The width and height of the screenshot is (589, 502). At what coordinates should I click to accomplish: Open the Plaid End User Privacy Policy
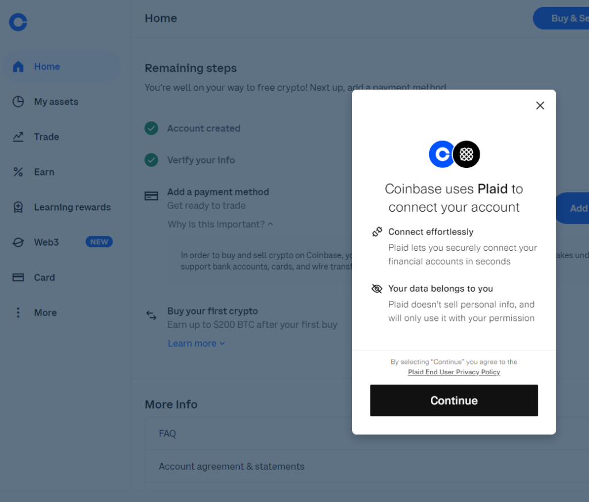tap(454, 372)
